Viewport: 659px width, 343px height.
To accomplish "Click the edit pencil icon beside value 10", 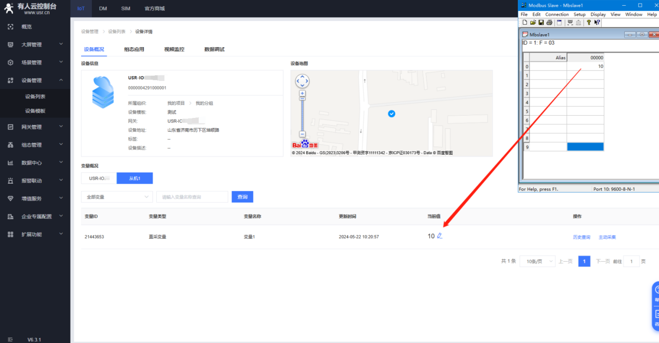I will (440, 236).
